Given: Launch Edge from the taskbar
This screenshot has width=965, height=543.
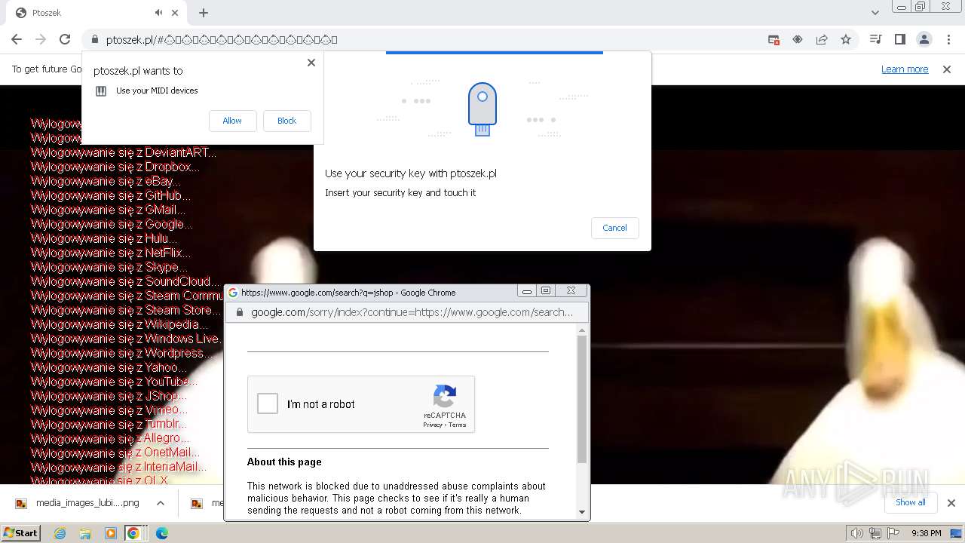Looking at the screenshot, I should (x=161, y=533).
